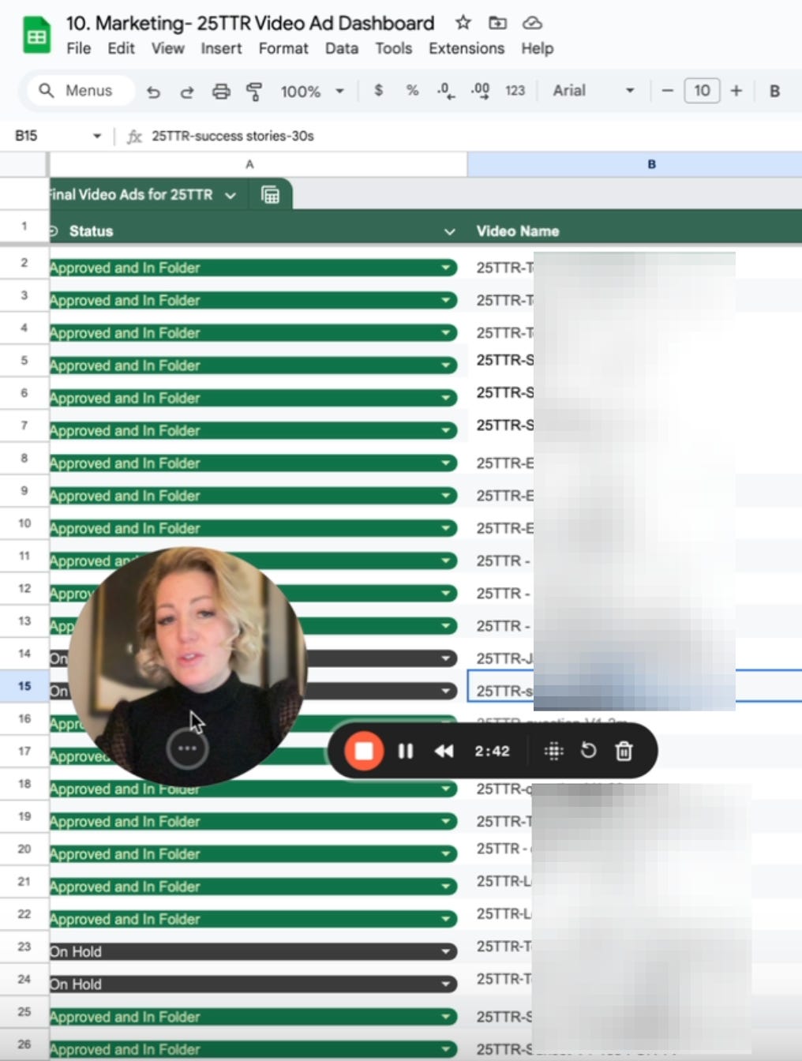Open the Status column header dropdown

tap(450, 231)
